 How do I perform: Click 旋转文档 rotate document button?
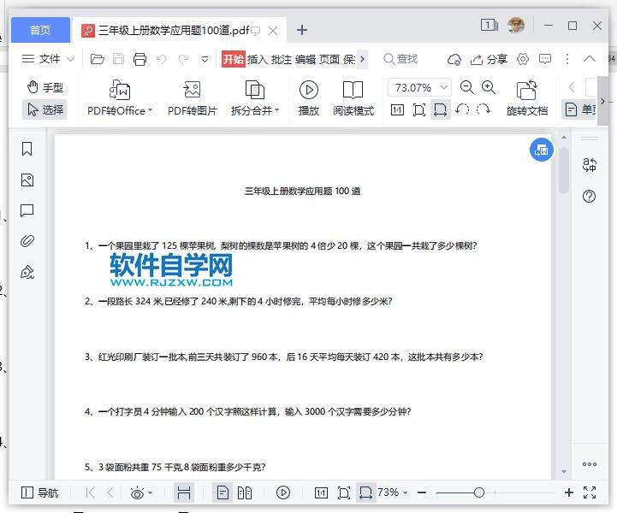pos(527,97)
